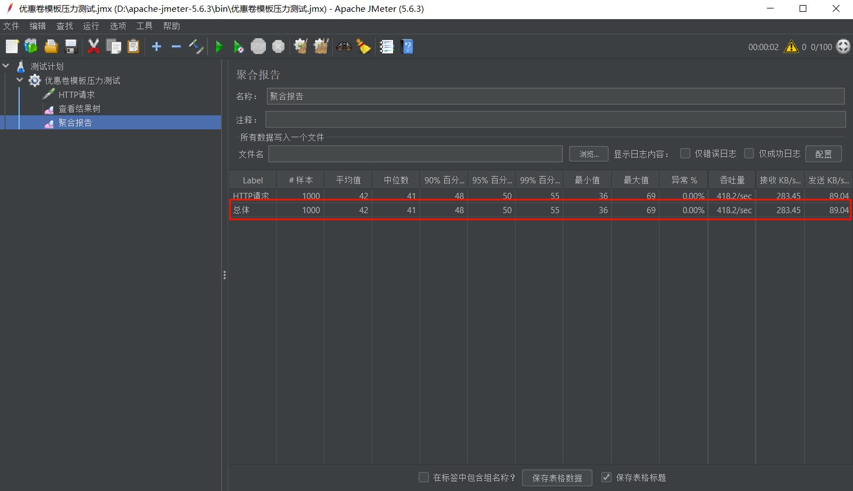The image size is (853, 491).
Task: Open the function helper dialog icon
Action: [x=387, y=47]
